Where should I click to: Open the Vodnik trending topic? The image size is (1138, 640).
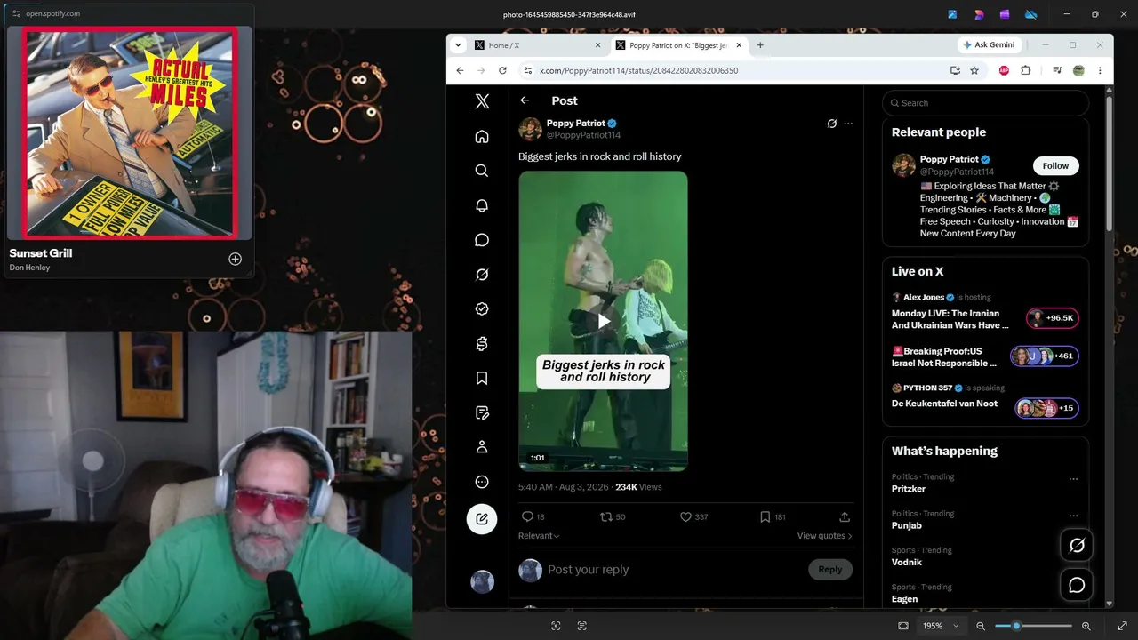[x=907, y=562]
